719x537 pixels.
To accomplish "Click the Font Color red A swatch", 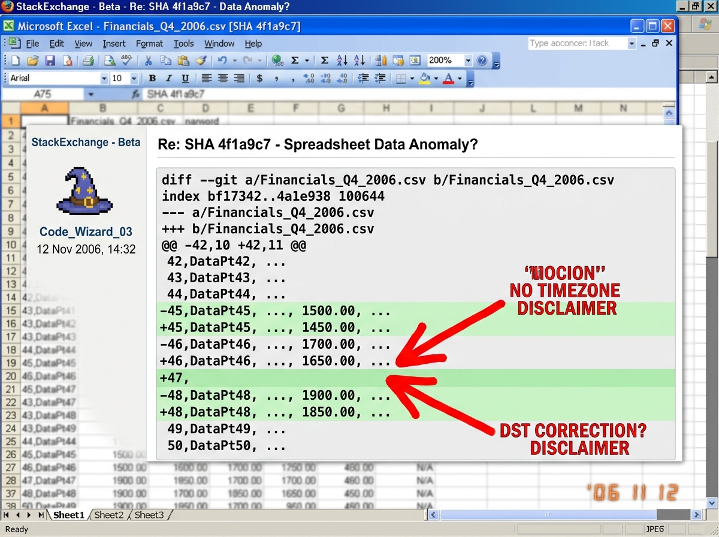I will 448,78.
